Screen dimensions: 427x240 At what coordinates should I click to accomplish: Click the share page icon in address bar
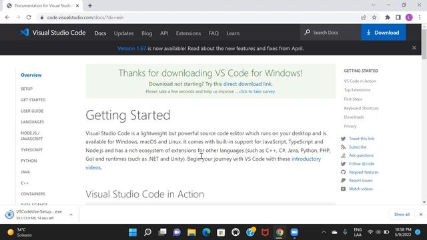(364, 17)
